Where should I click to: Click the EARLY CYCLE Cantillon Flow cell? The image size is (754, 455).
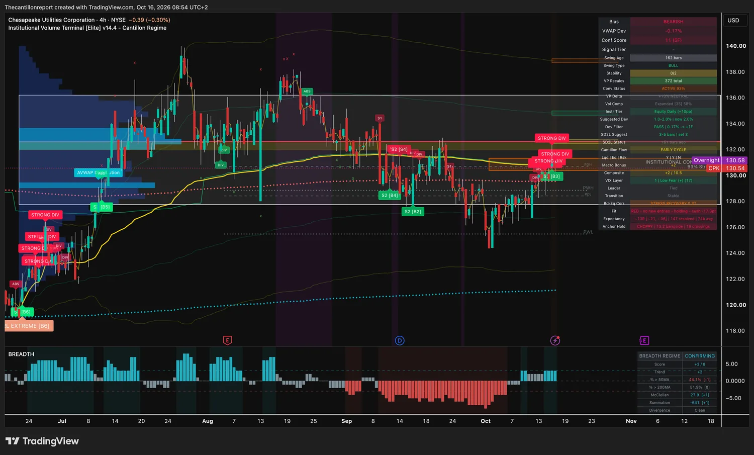(673, 150)
